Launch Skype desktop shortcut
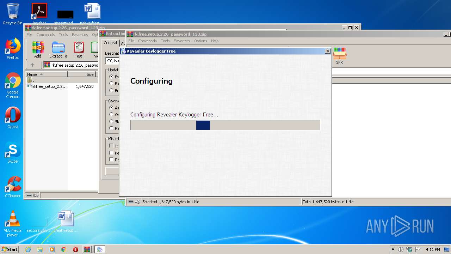 13,152
